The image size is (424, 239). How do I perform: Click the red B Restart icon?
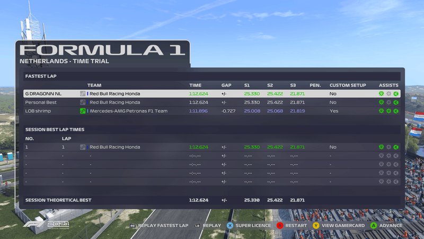point(280,225)
